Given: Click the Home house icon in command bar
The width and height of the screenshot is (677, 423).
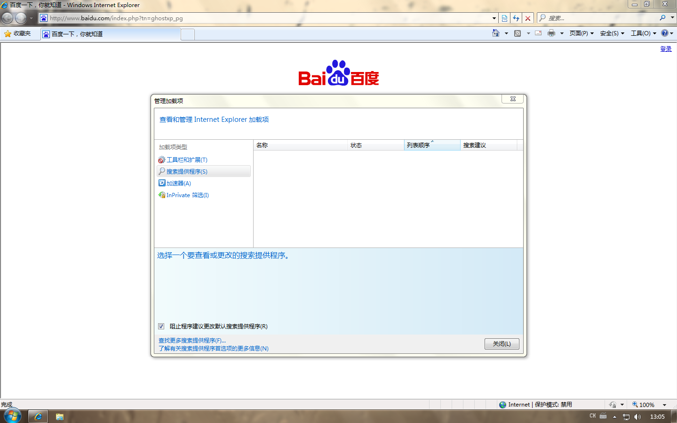Looking at the screenshot, I should (496, 33).
